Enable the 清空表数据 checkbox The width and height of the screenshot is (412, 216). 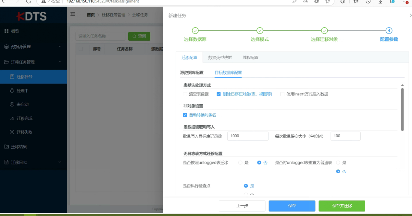pos(185,94)
